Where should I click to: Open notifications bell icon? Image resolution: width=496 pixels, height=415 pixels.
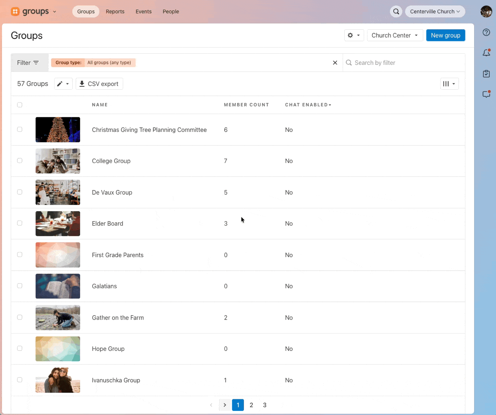pos(486,53)
